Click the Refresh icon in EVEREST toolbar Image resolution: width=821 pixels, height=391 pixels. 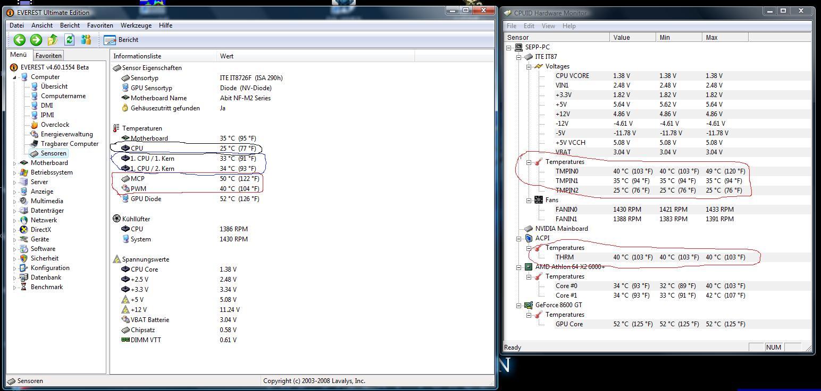tap(69, 40)
